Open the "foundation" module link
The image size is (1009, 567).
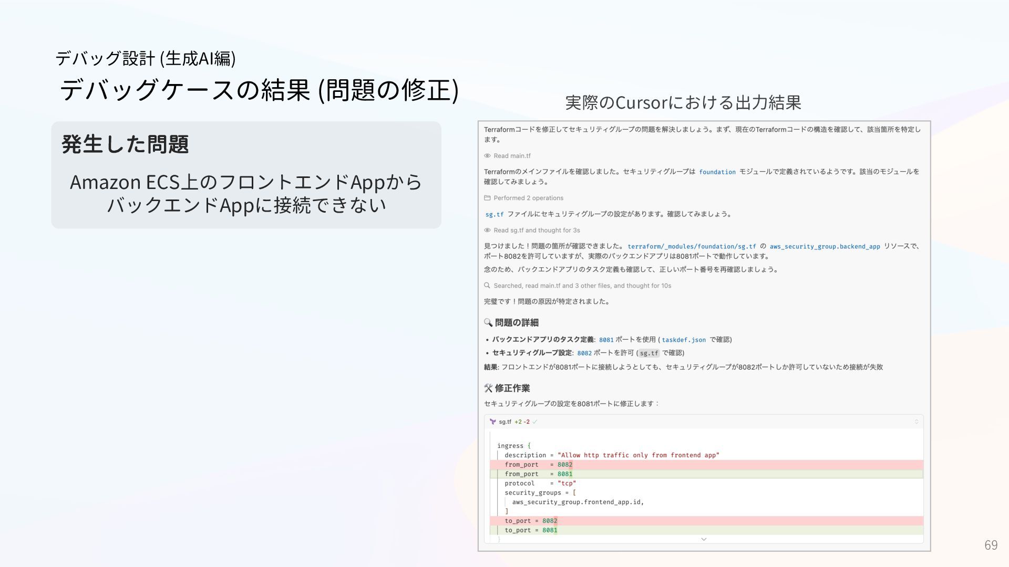717,172
